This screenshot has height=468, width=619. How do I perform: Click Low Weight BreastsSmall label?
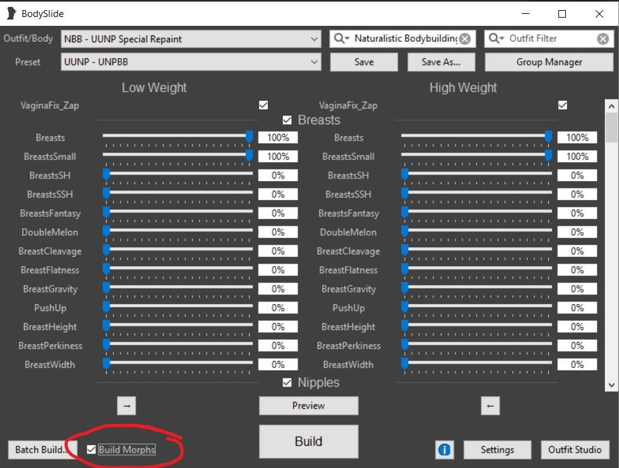point(50,156)
